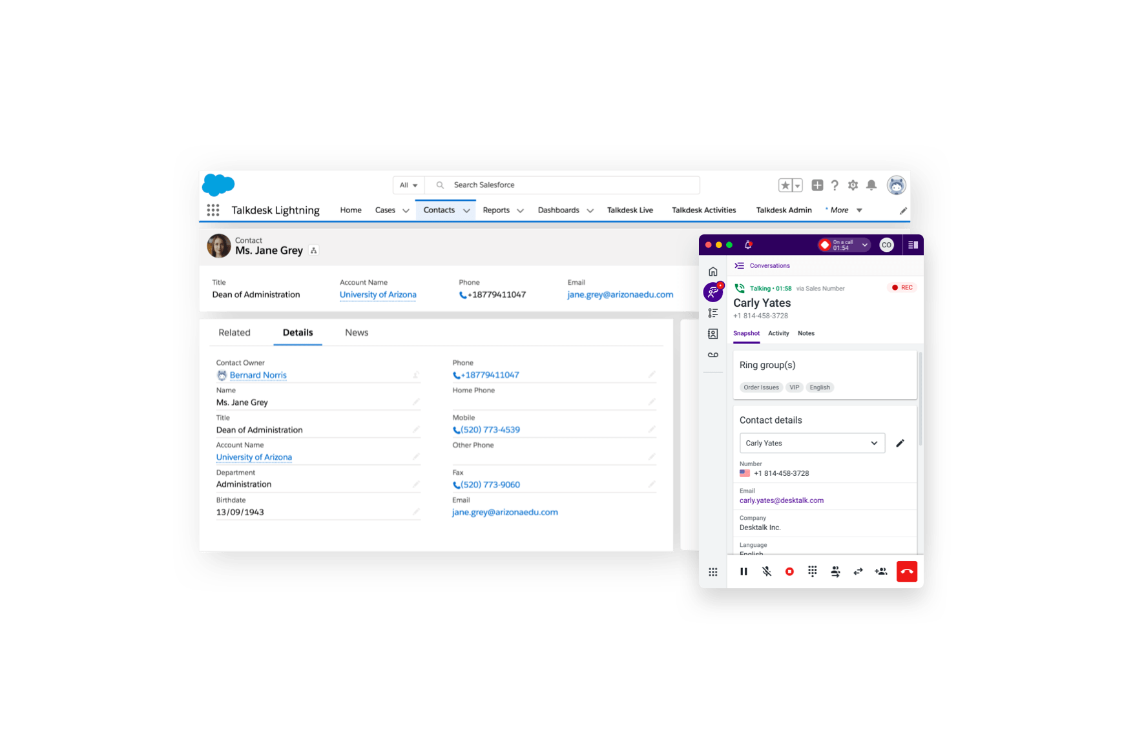Click the transfer call arrows icon
1124x749 pixels.
click(858, 571)
